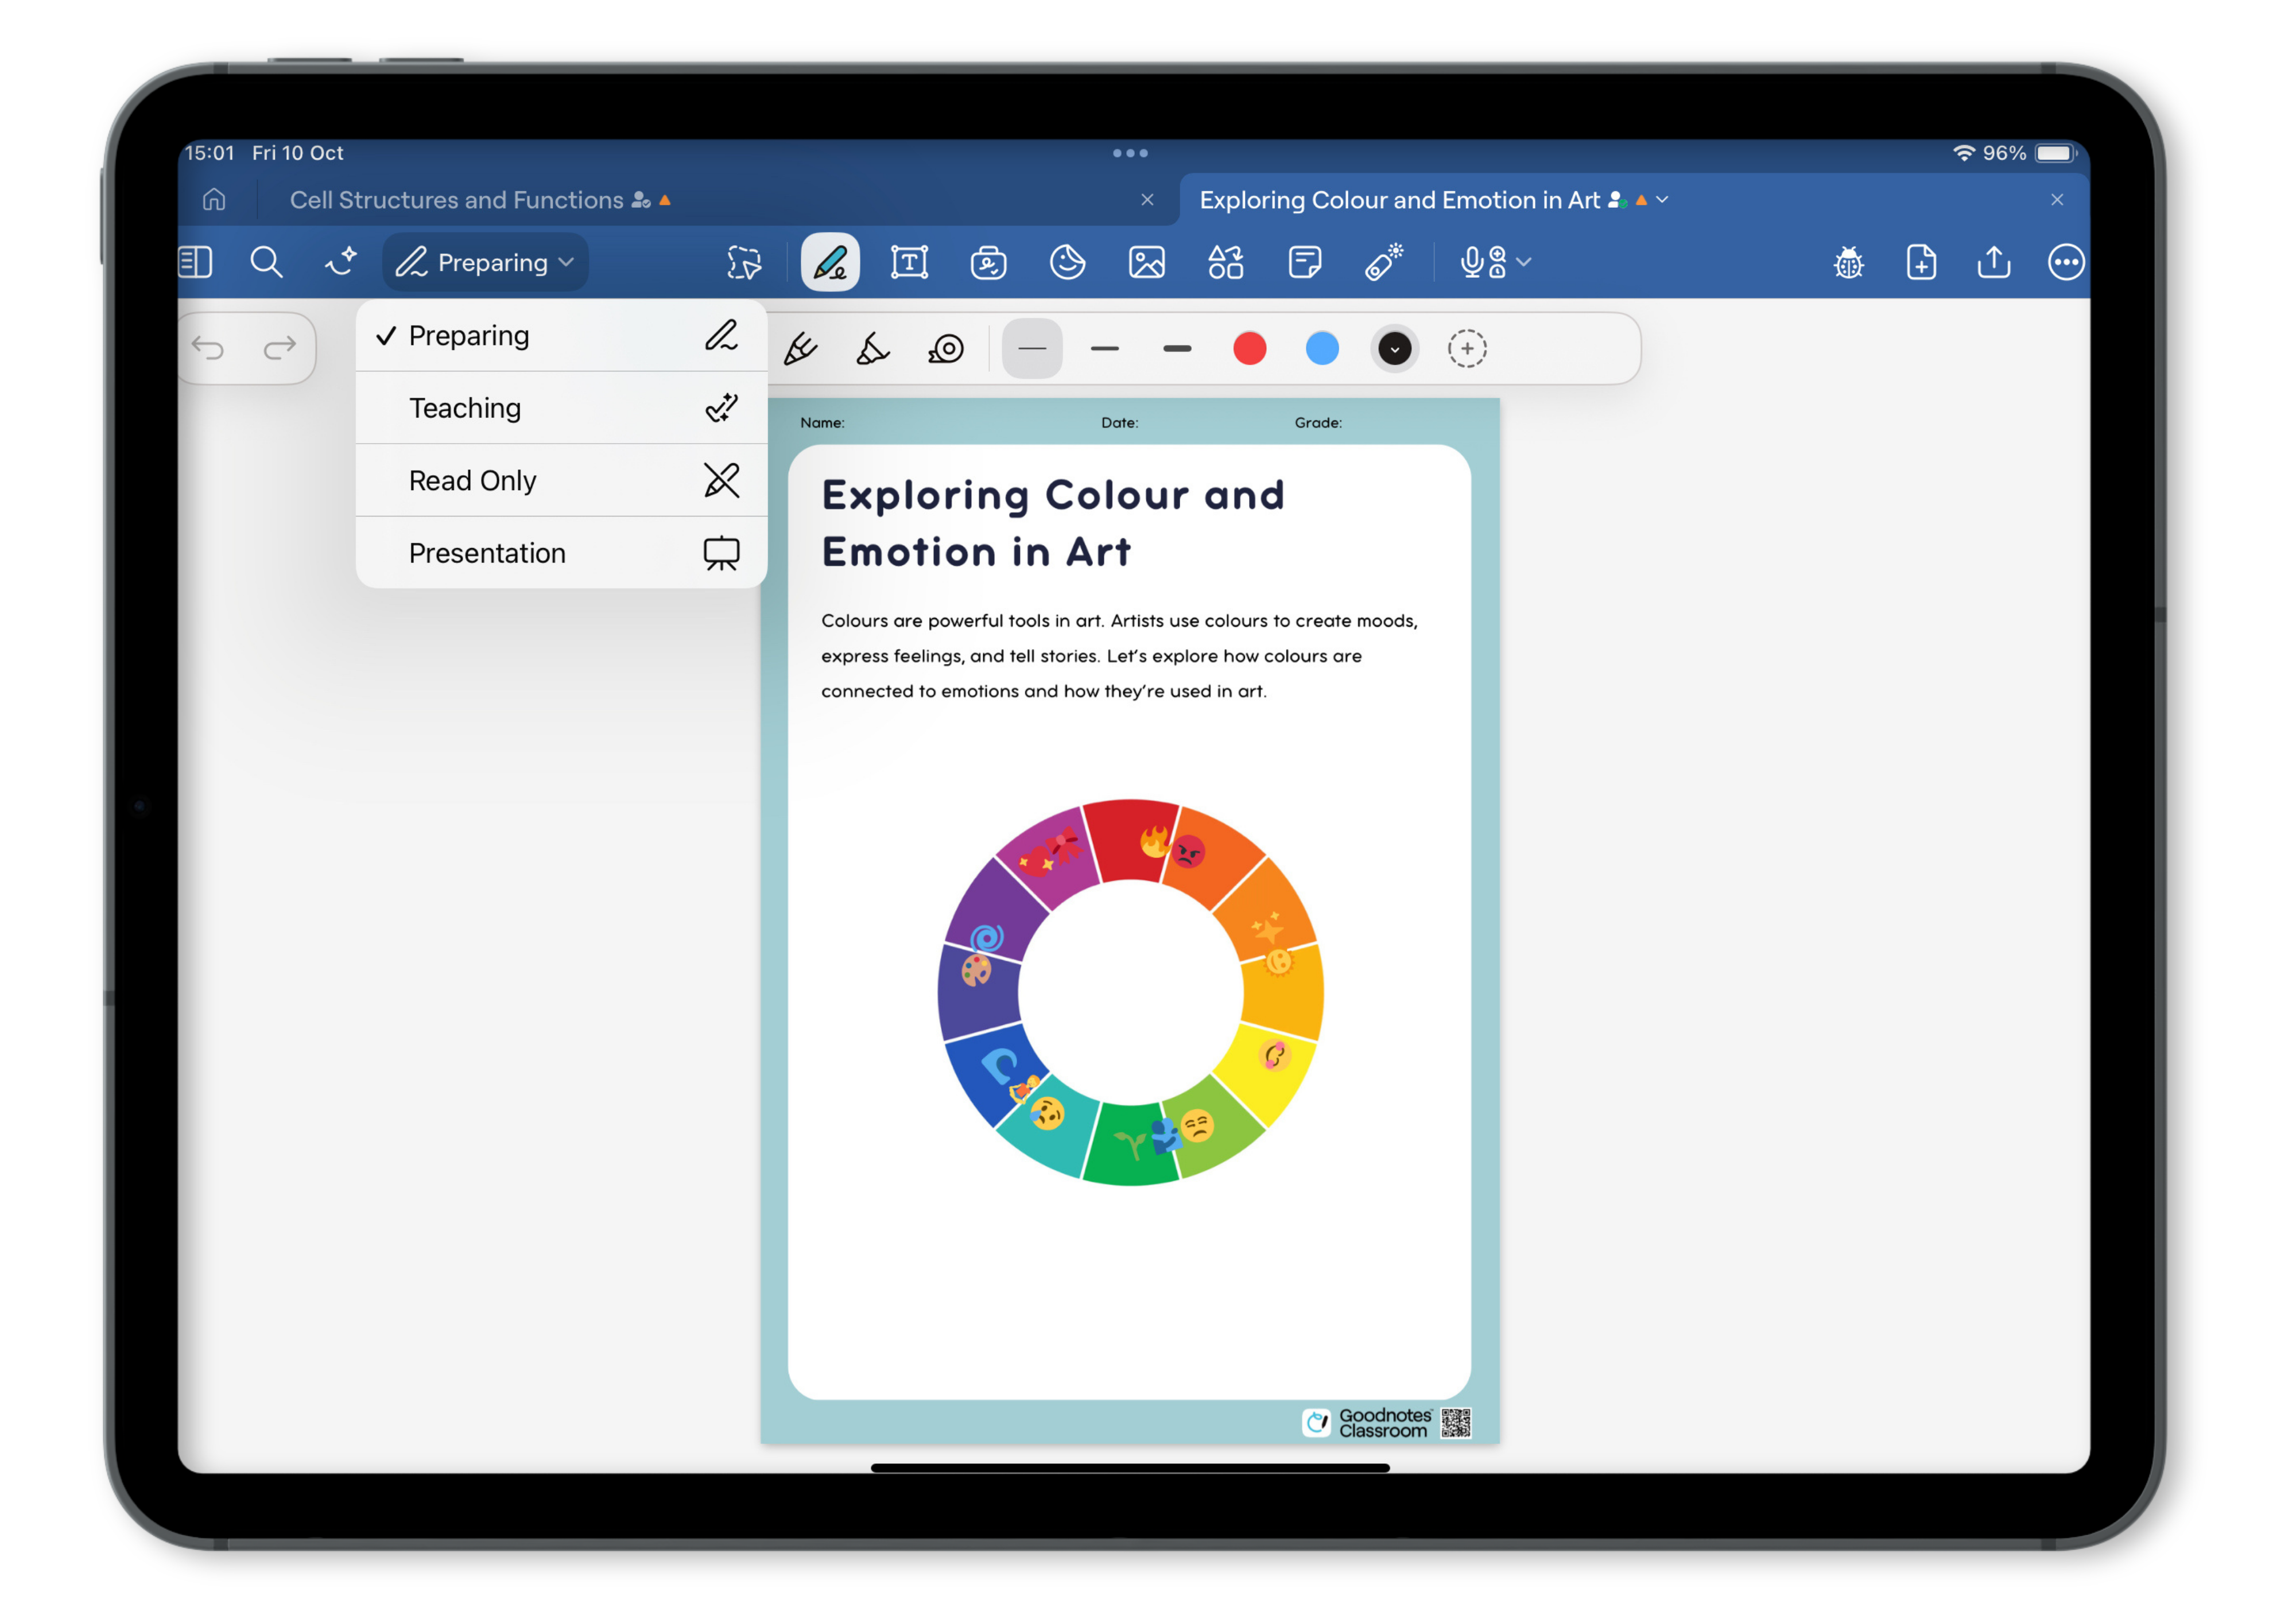Expand the document title chevron
This screenshot has height=1623, width=2296.
click(x=1662, y=200)
